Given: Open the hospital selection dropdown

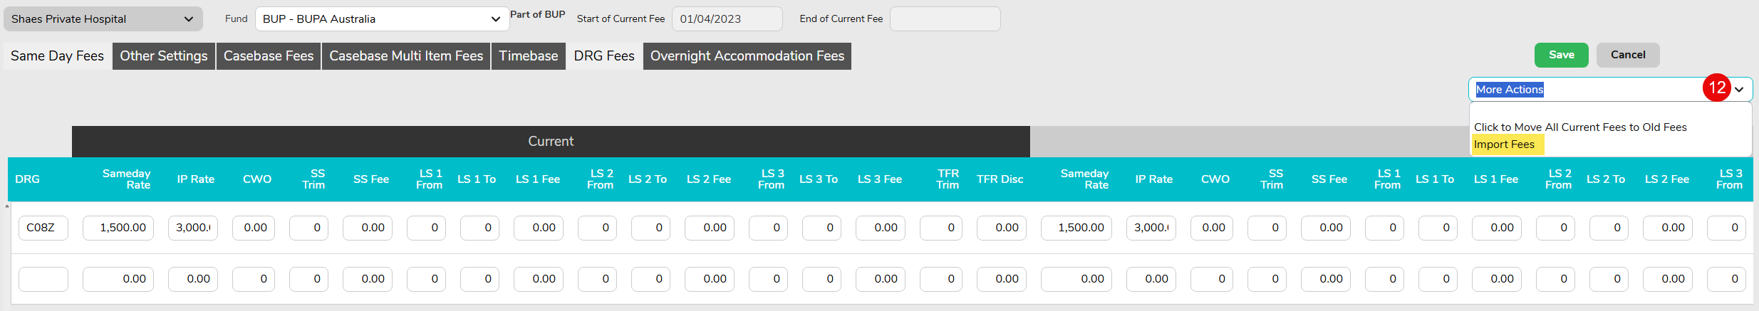Looking at the screenshot, I should (x=103, y=19).
